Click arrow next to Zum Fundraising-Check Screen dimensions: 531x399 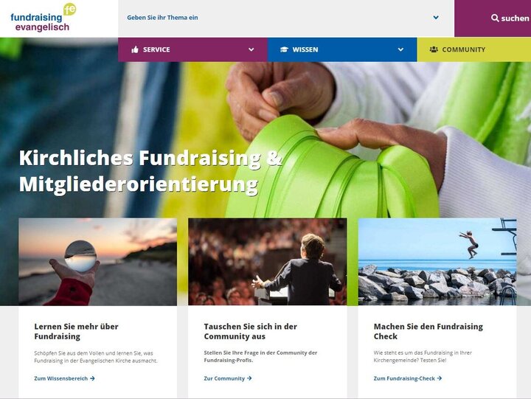click(x=440, y=378)
